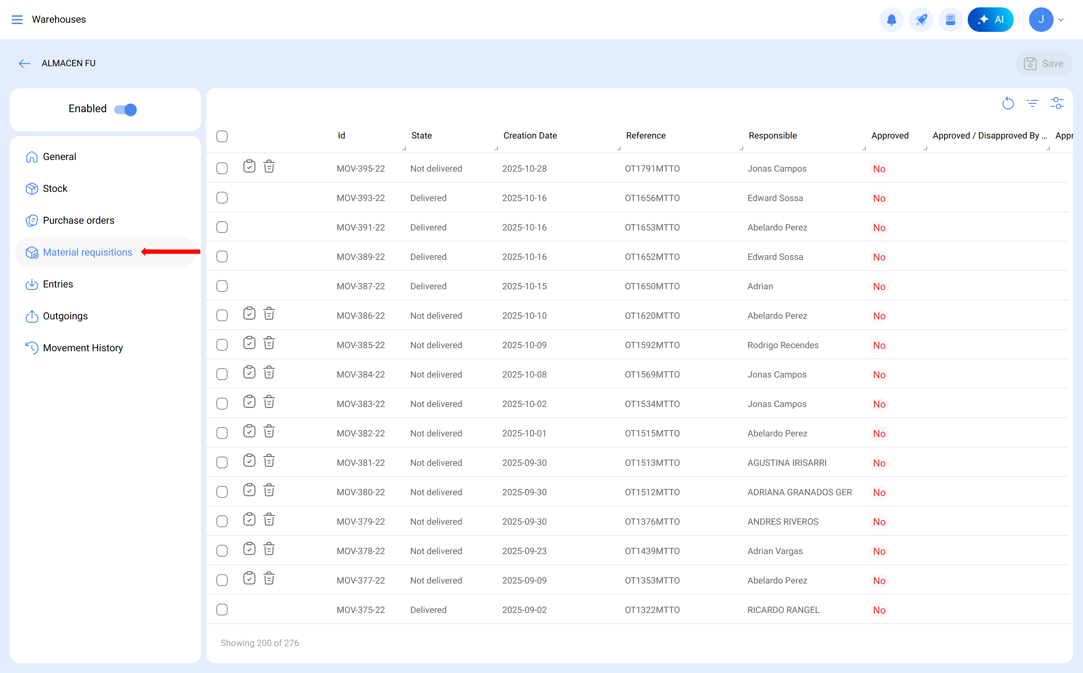Click the back arrow beside ALMACEN FU

click(25, 64)
